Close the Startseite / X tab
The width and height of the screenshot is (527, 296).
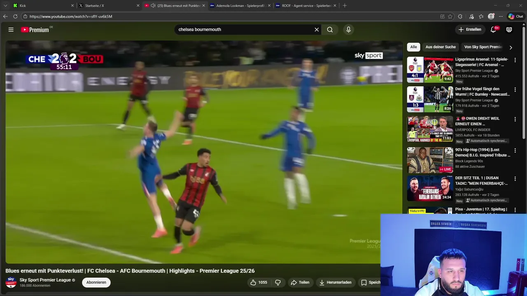click(138, 6)
